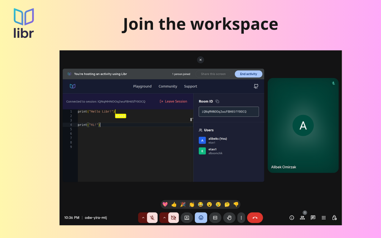Click the Share this screen button
The height and width of the screenshot is (238, 381).
coord(213,74)
